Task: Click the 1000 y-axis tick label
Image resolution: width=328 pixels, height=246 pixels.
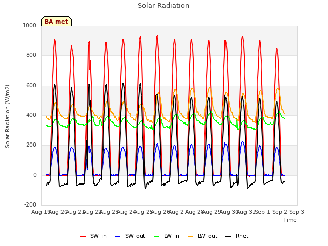Action: [30, 25]
